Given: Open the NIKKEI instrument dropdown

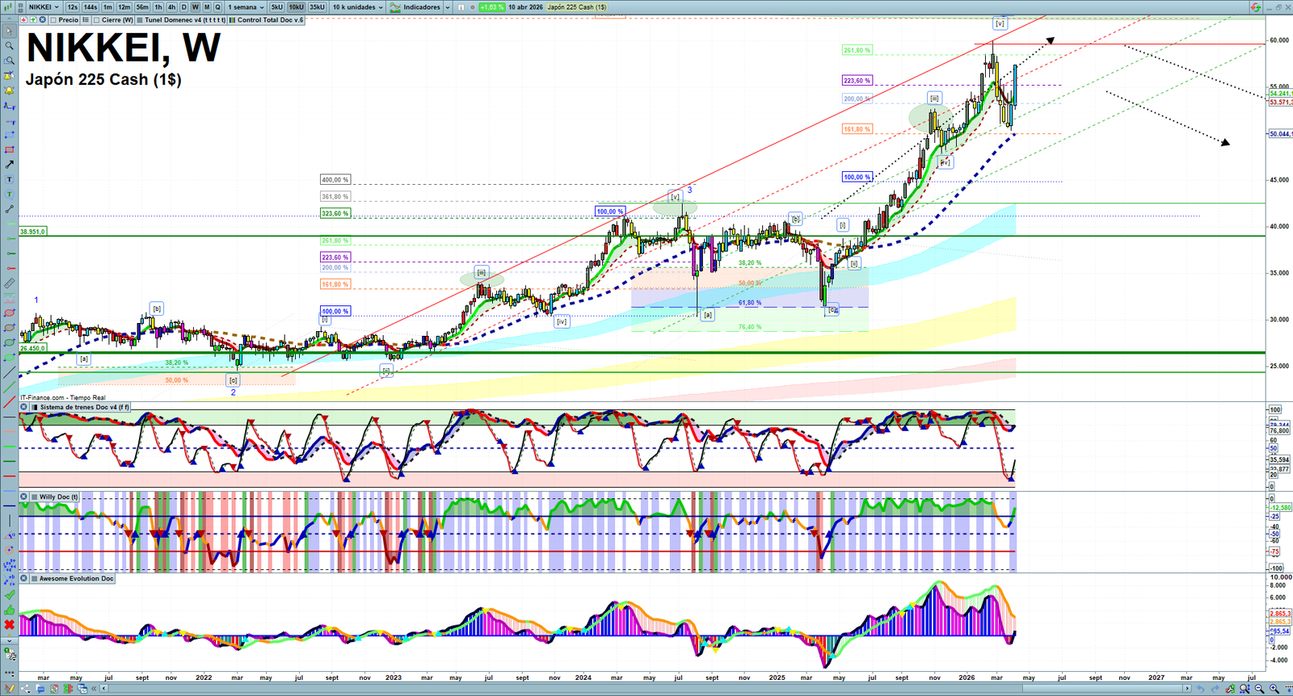Looking at the screenshot, I should (44, 7).
